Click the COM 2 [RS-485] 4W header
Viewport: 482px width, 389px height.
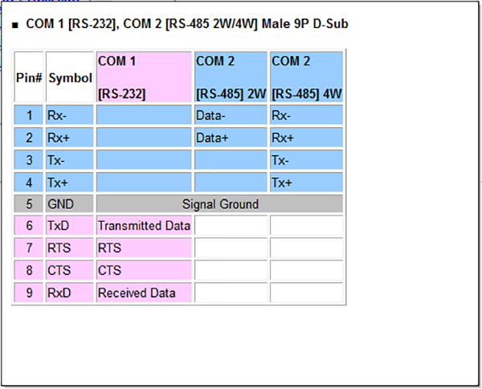(306, 78)
